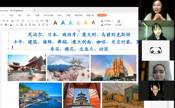Screen dimensions: 175x108
Task: Open the 幻灯片放映 slideshow tab
Action: pyautogui.click(x=48, y=15)
